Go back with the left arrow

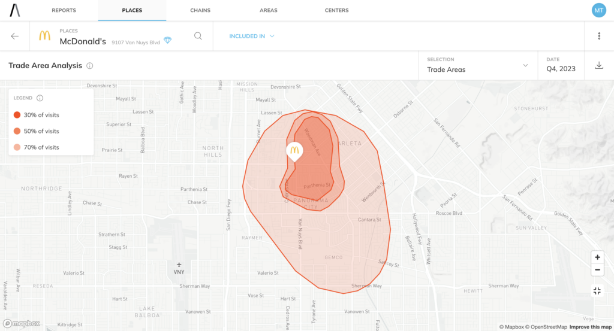pos(15,37)
